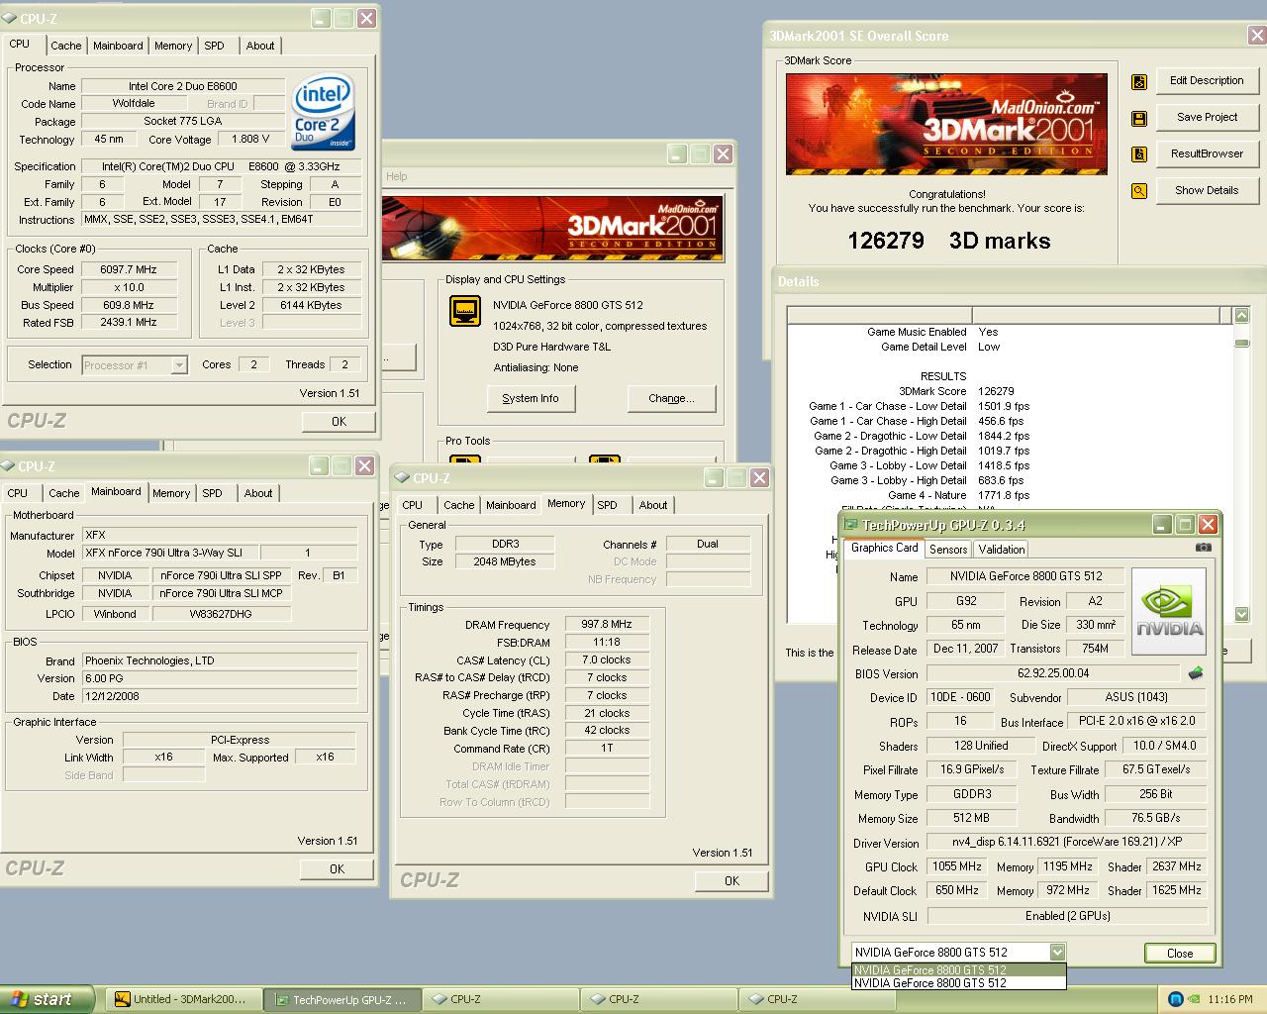Click Change... button in Display settings
Image resolution: width=1267 pixels, height=1014 pixels.
tap(671, 399)
